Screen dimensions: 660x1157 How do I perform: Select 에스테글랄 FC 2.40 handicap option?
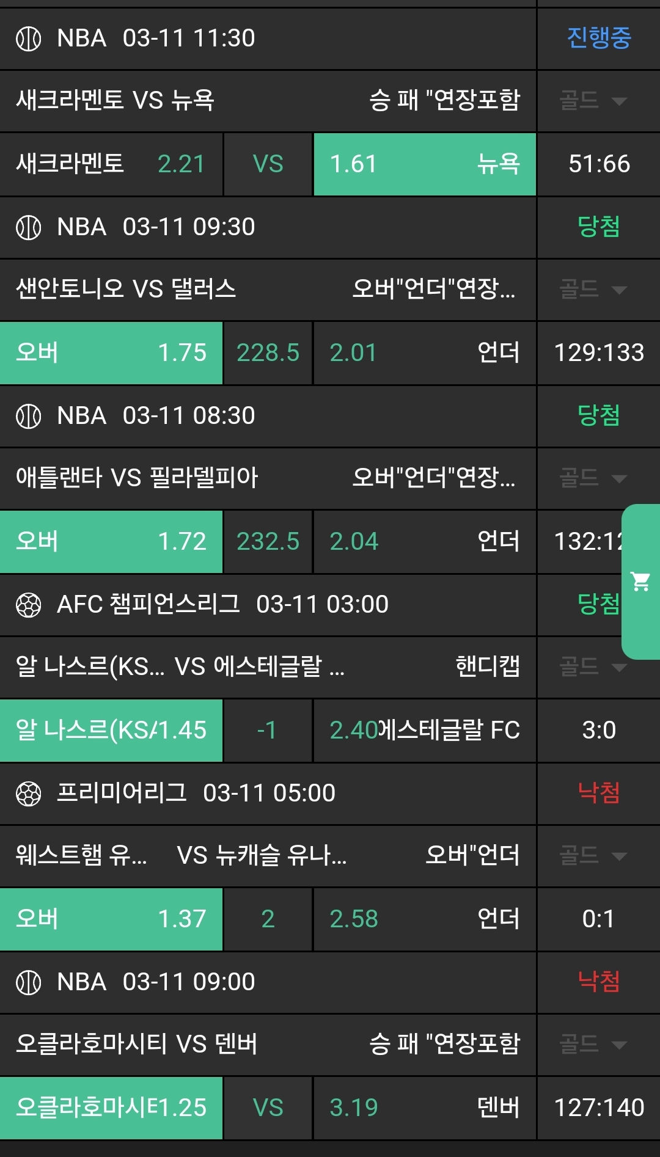424,730
